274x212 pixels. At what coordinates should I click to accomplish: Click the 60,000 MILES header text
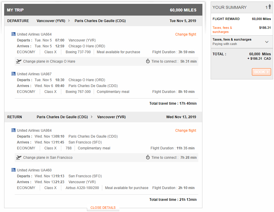(183, 10)
